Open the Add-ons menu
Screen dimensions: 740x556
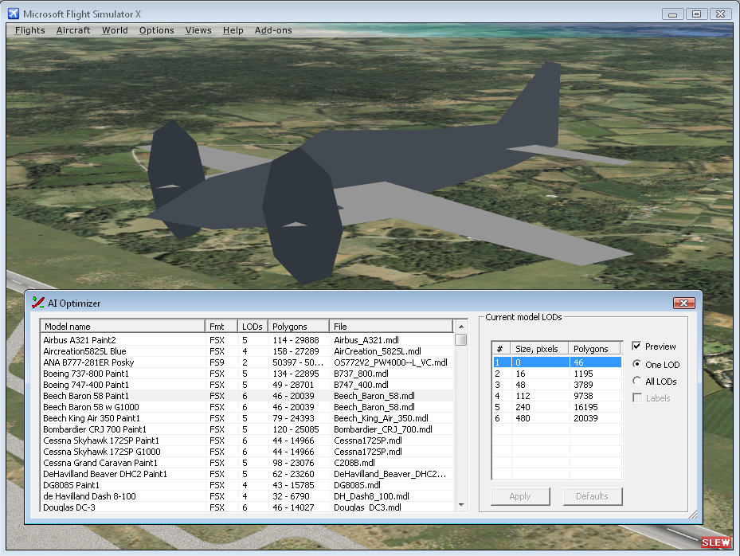pos(273,30)
